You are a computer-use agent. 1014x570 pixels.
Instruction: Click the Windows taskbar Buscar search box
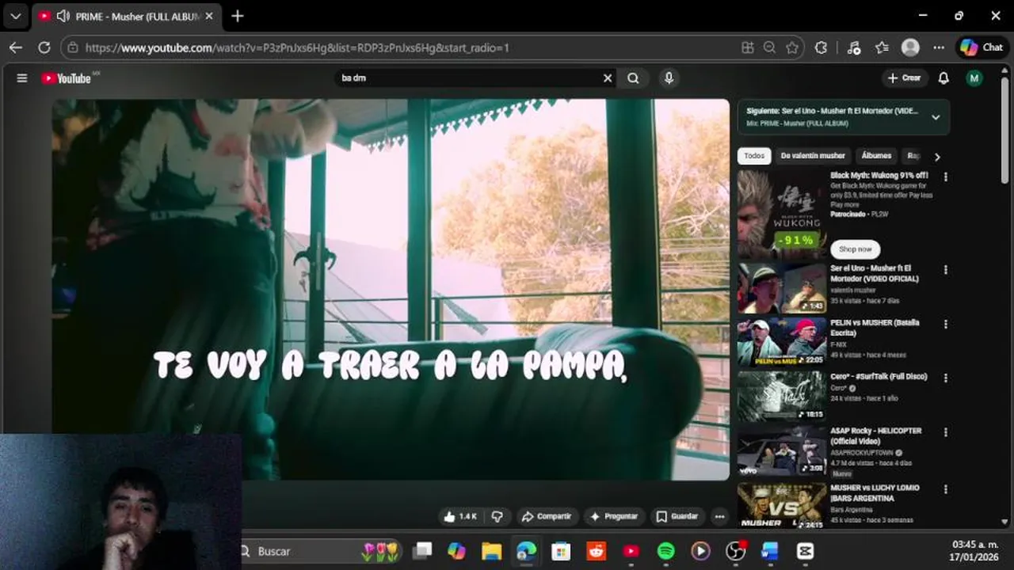coord(321,551)
